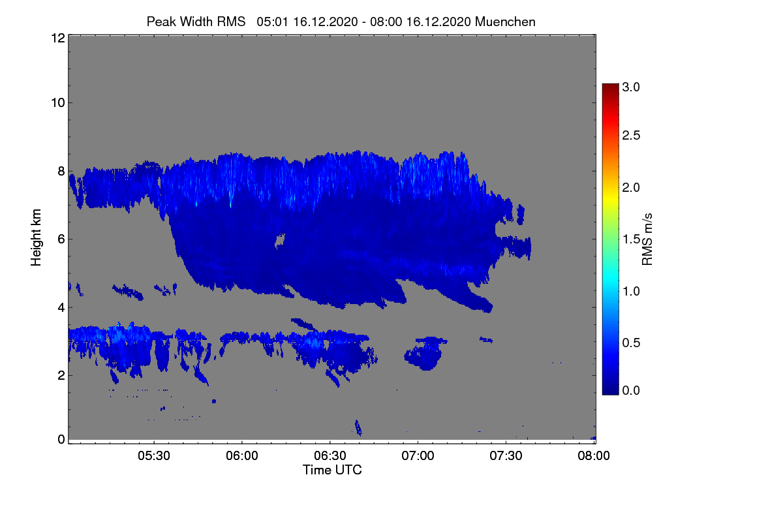Click the 07:00 time tick label
Image resolution: width=783 pixels, height=522 pixels.
(418, 456)
